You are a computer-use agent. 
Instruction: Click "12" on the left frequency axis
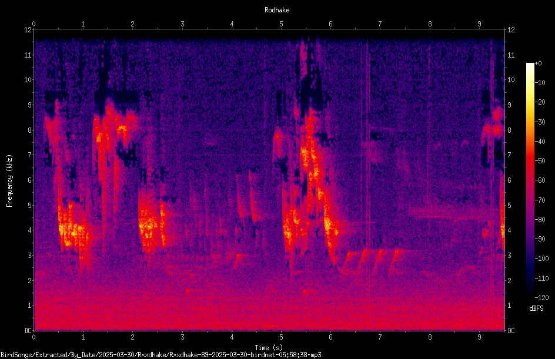pyautogui.click(x=28, y=30)
